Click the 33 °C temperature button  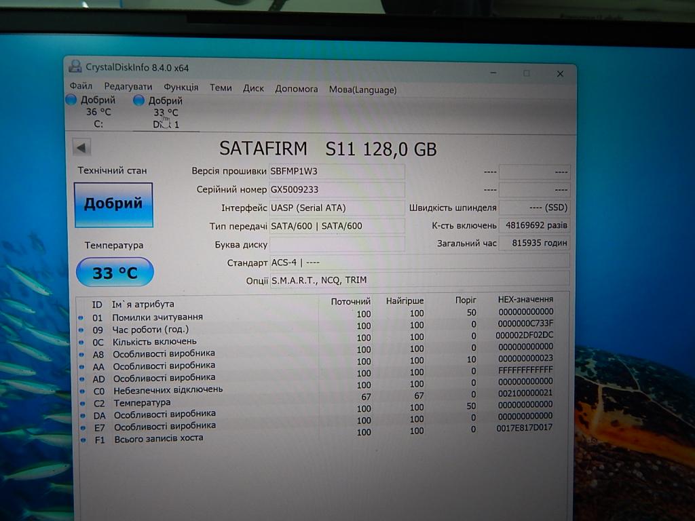[x=115, y=272]
